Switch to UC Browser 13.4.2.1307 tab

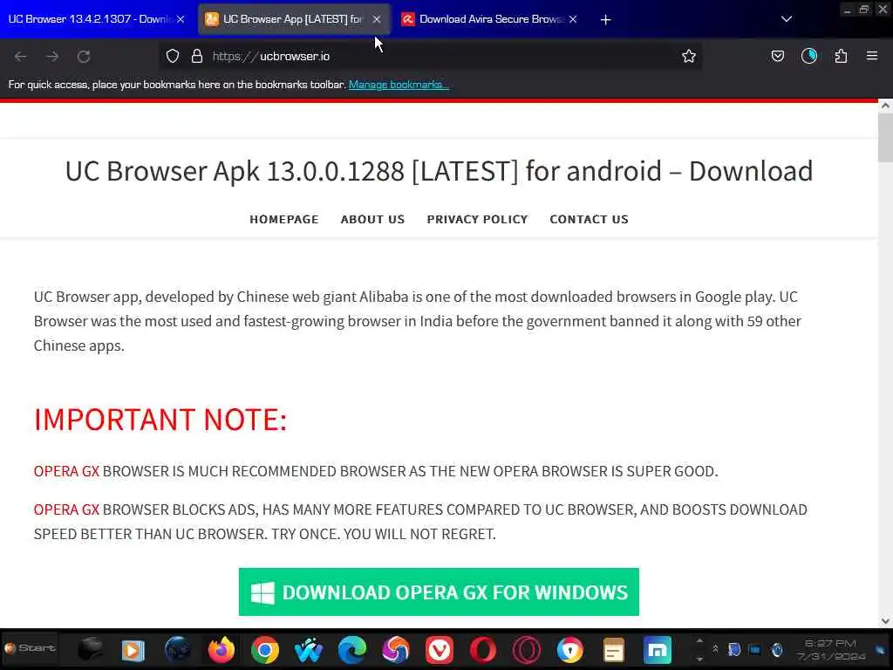click(x=88, y=19)
